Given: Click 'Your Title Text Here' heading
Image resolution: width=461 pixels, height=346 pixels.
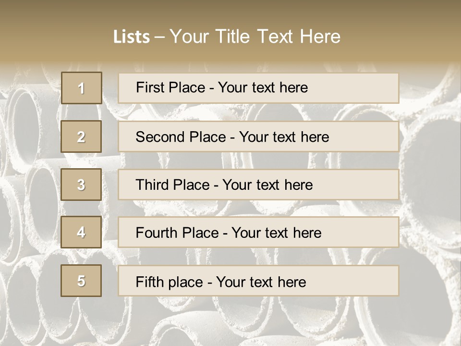Looking at the screenshot, I should tap(255, 37).
